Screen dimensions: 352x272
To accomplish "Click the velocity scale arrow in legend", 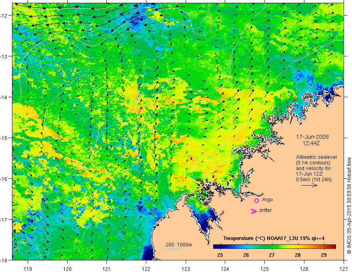I will 309,185.
